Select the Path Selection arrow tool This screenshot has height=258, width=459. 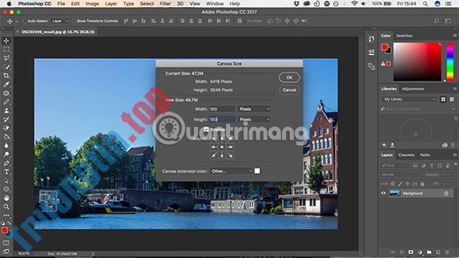pos(6,180)
